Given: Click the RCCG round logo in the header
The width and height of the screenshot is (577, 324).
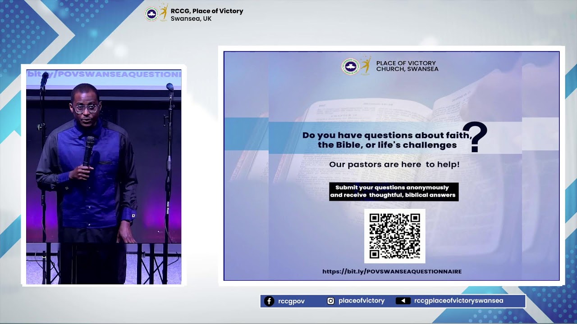Looking at the screenshot, I should (151, 13).
